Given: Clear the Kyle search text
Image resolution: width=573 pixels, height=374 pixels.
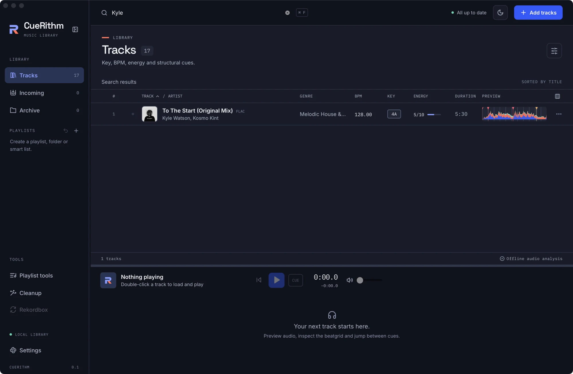Looking at the screenshot, I should tap(287, 13).
